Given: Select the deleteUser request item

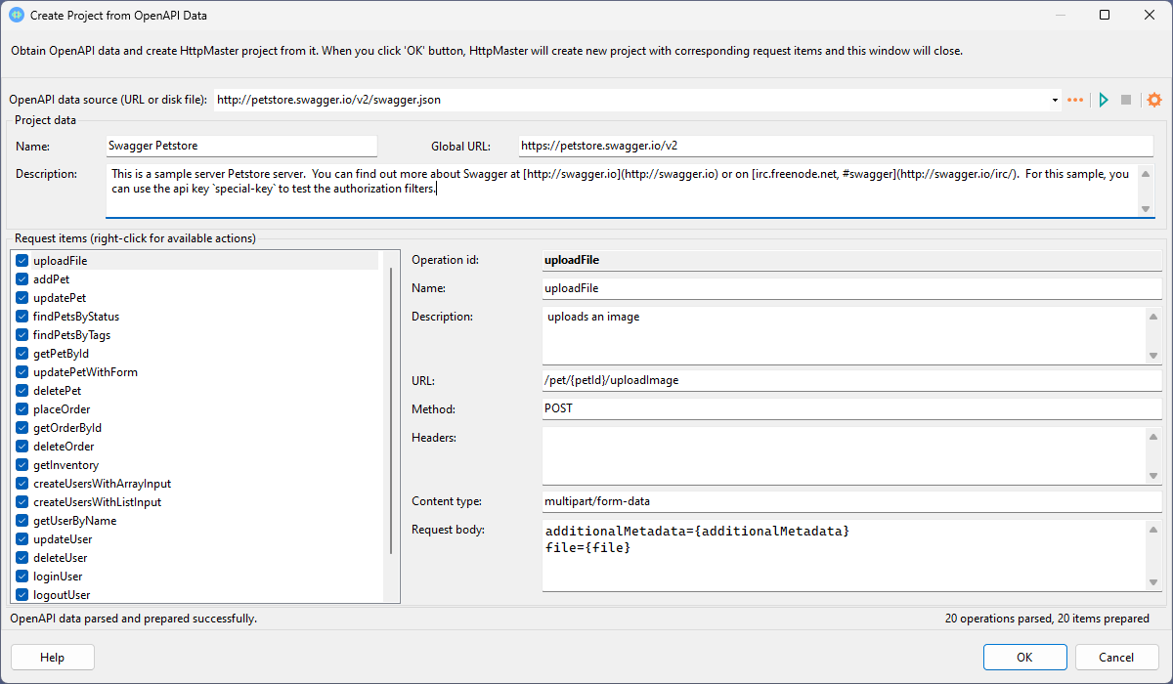Looking at the screenshot, I should tap(61, 558).
